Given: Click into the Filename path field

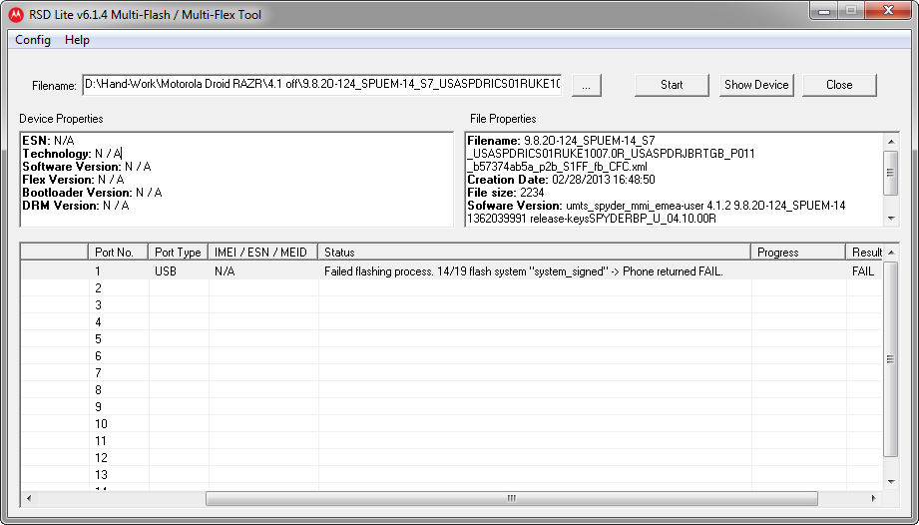Looking at the screenshot, I should point(322,85).
